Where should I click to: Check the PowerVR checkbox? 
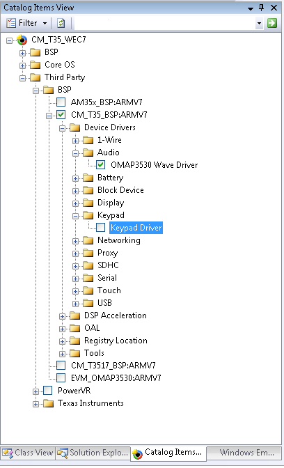pos(48,391)
